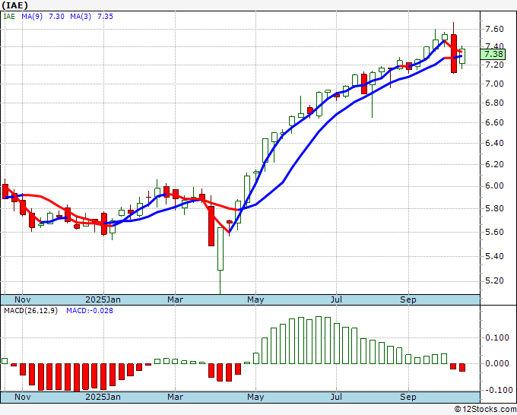Select Sep on the price chart time axis

(408, 299)
